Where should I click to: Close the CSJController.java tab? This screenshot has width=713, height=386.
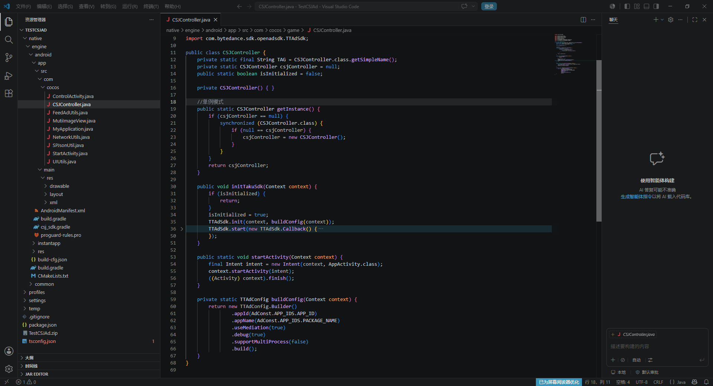[x=215, y=20]
